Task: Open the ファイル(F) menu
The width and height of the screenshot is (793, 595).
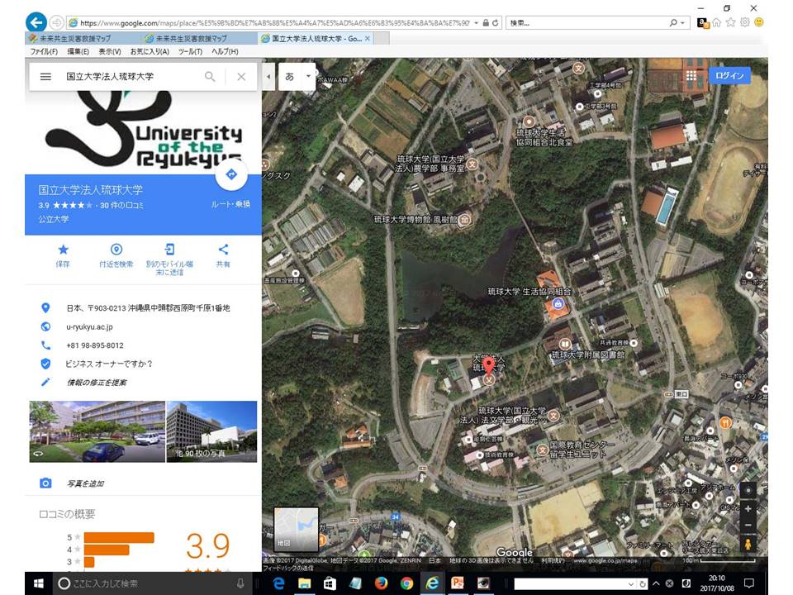Action: click(44, 51)
